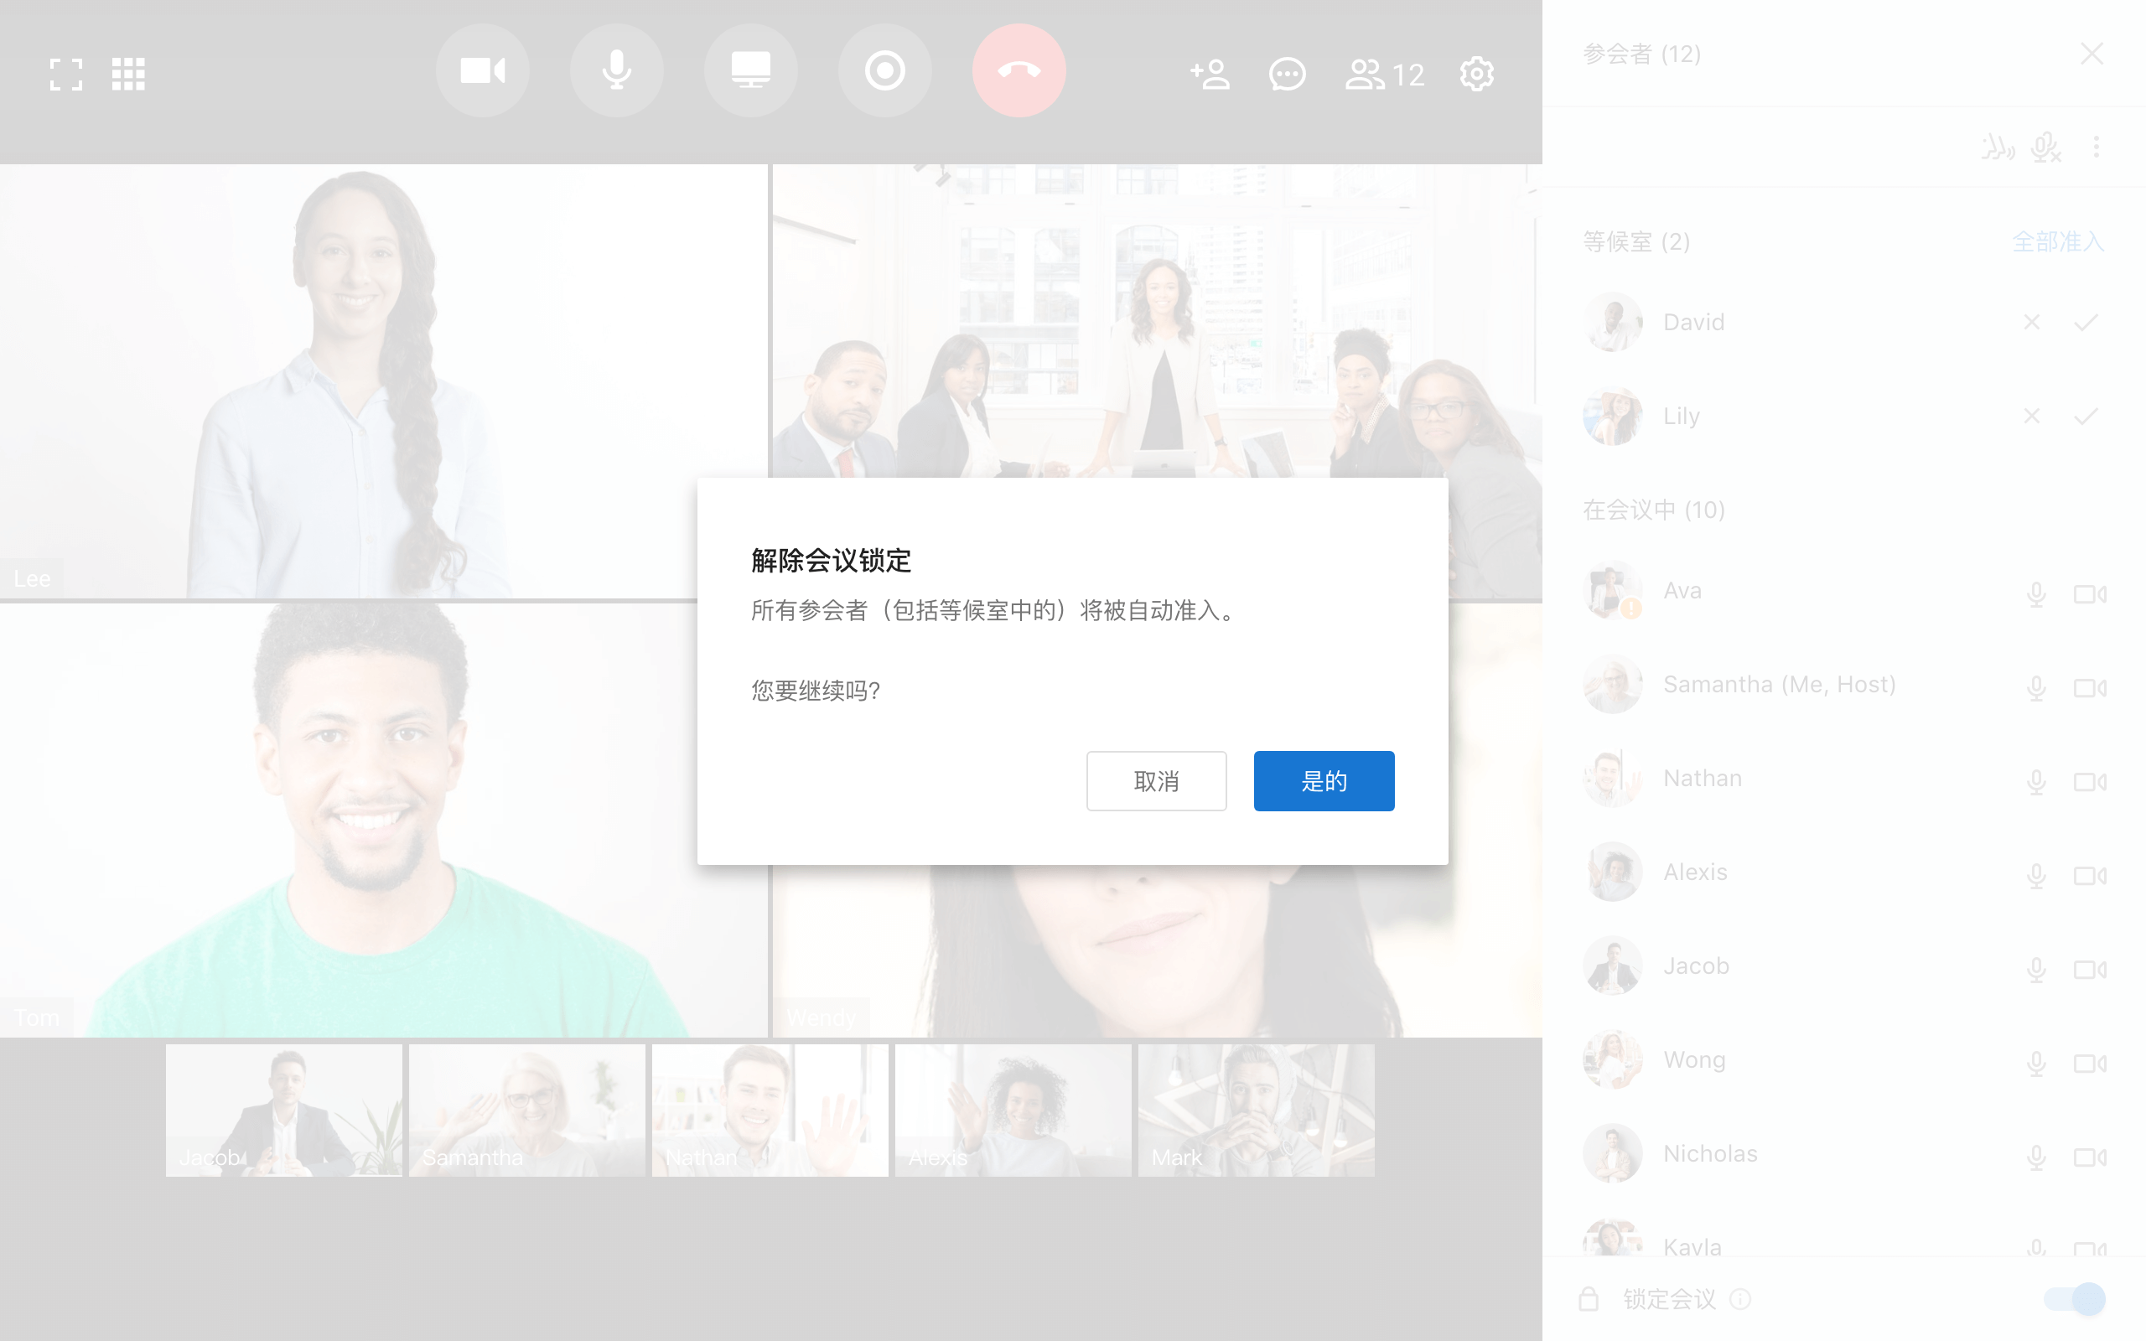Toggle the lock meeting switch
The width and height of the screenshot is (2146, 1341).
(2073, 1299)
